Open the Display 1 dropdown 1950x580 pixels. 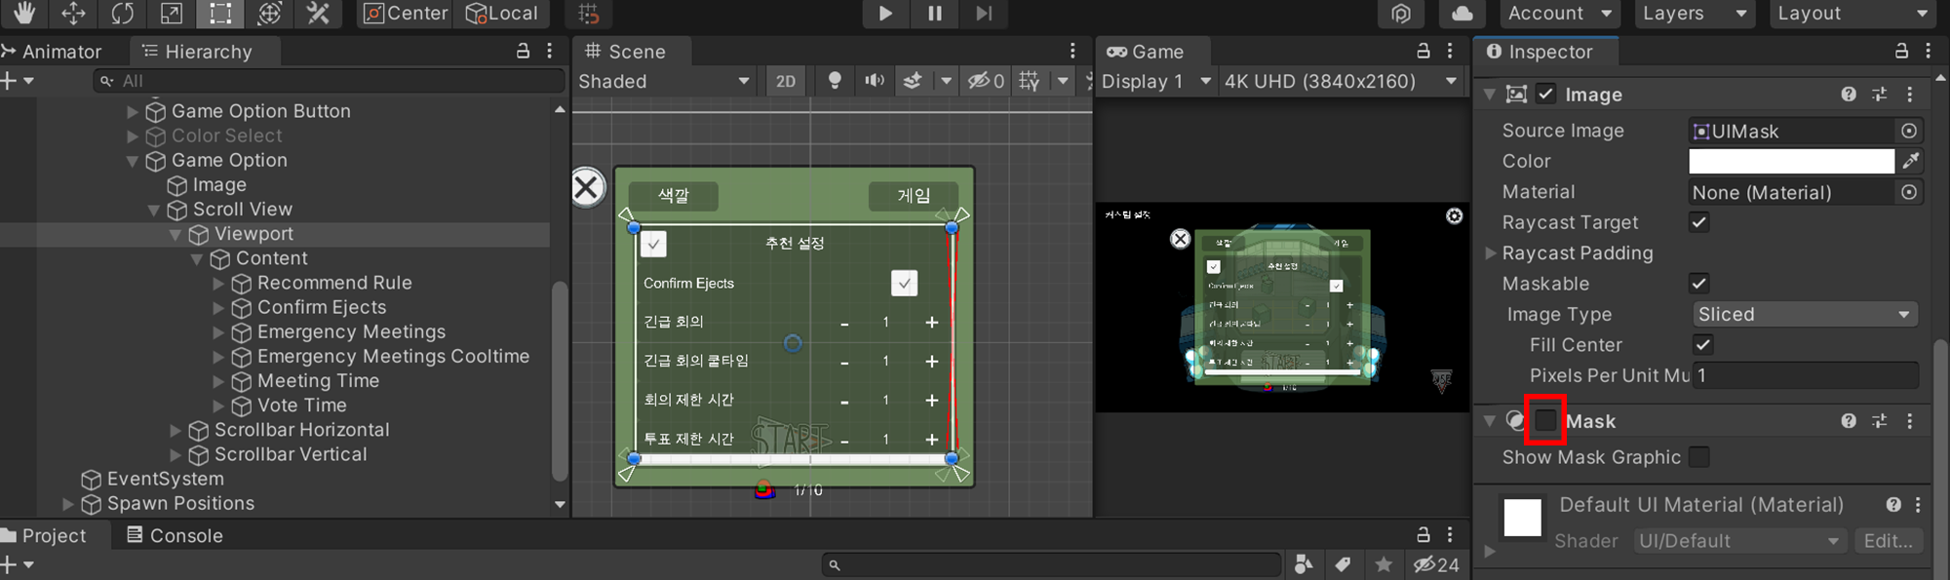(1156, 81)
